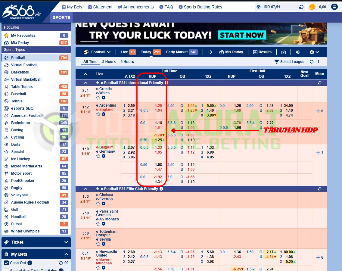Click the START NOW banner button
This screenshot has width=342, height=271.
click(x=241, y=35)
